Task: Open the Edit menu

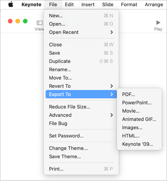Action: point(69,5)
